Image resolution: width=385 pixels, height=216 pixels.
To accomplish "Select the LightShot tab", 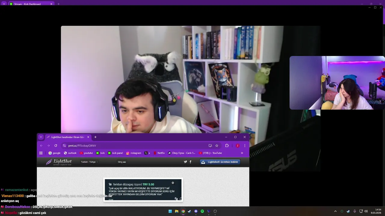I will tap(68, 137).
